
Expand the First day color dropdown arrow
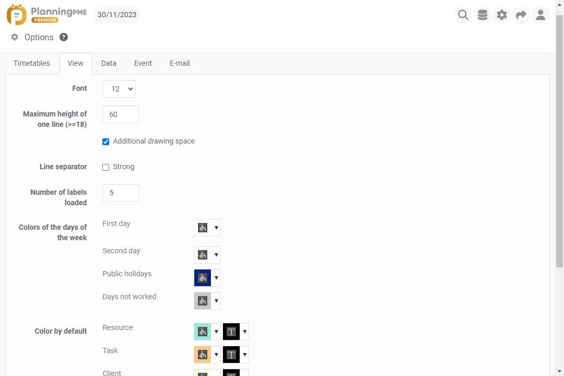(216, 228)
